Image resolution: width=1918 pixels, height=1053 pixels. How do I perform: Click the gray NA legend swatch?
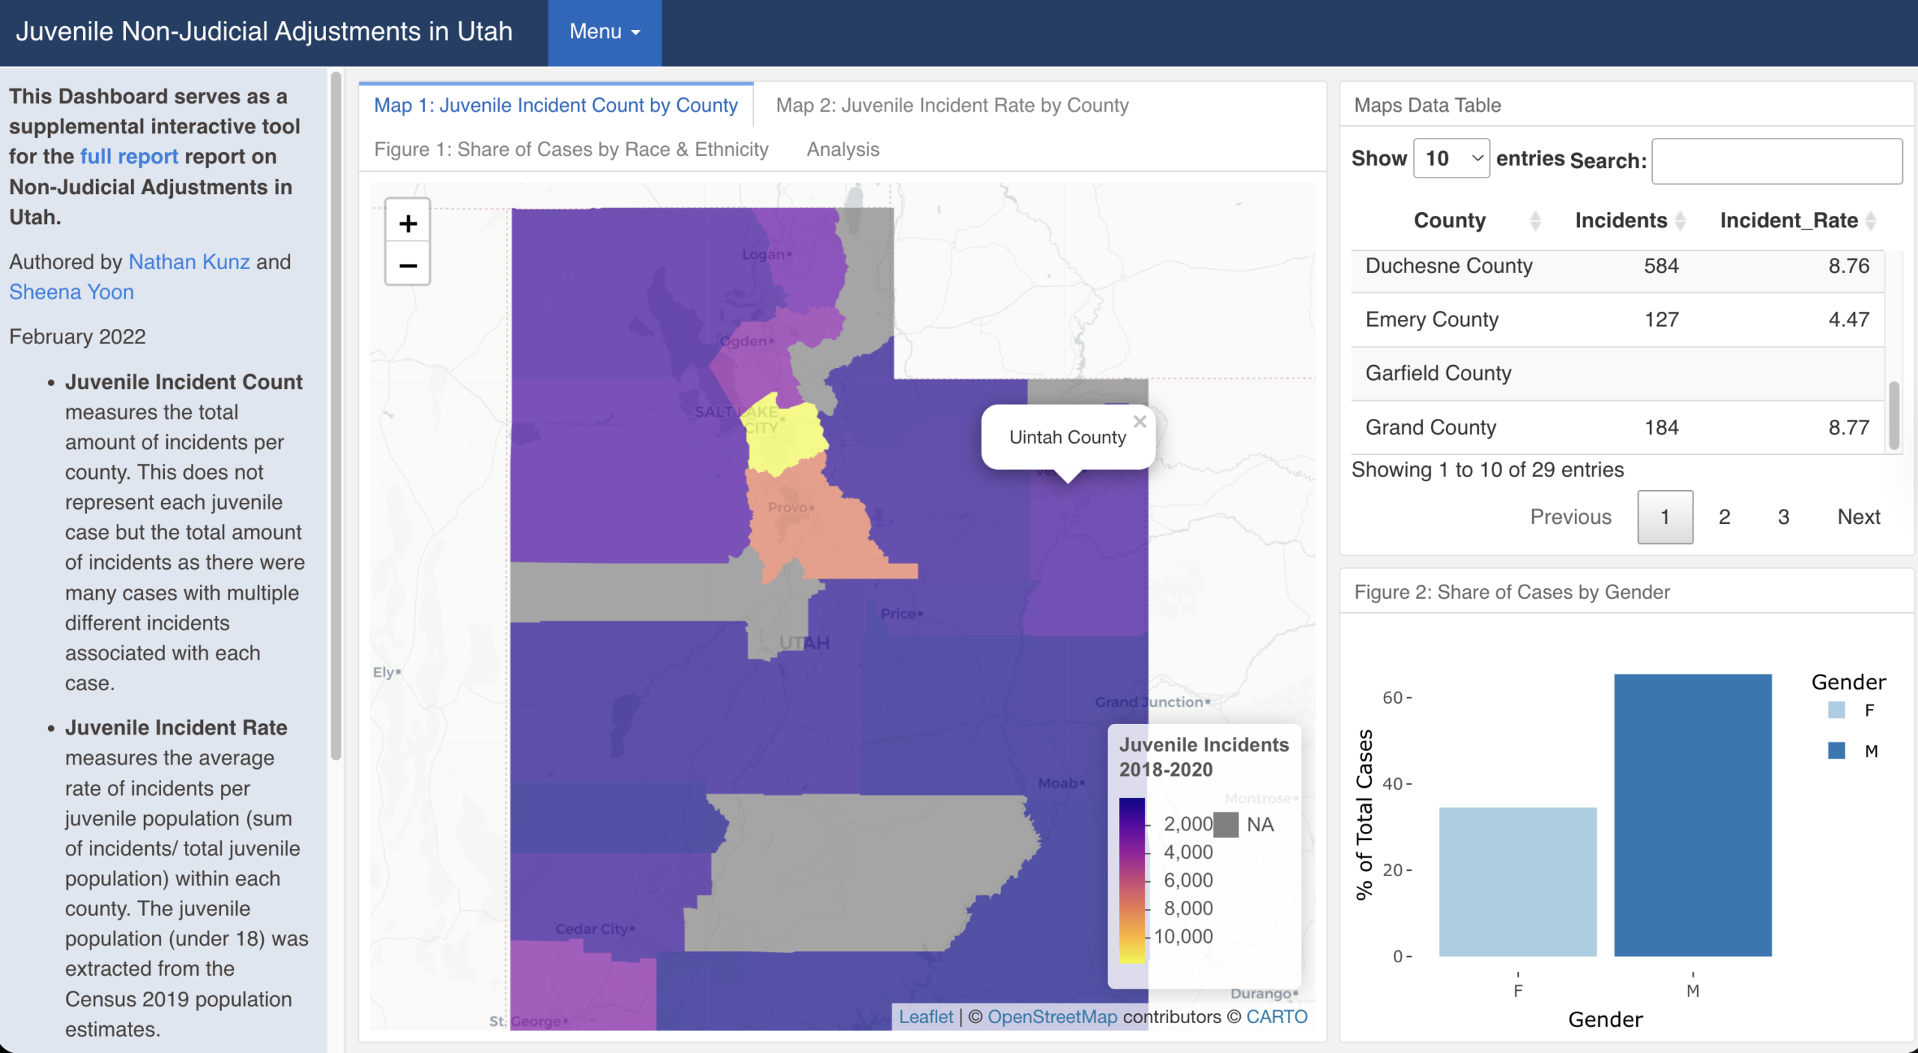pyautogui.click(x=1226, y=824)
